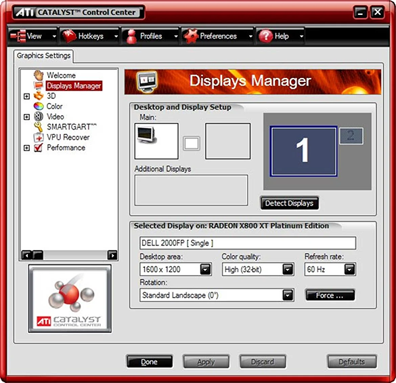396x383 pixels.
Task: Click the tree panel scroll right arrow
Action: [x=112, y=256]
